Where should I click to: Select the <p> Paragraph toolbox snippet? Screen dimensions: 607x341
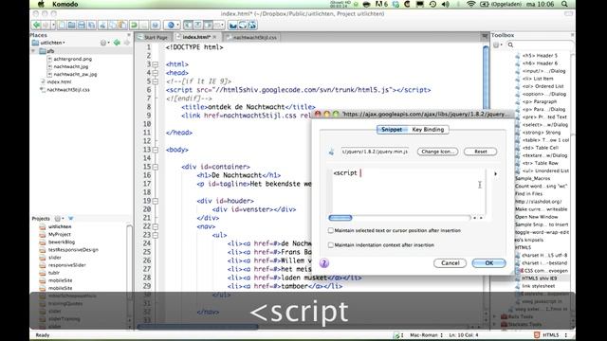point(540,101)
